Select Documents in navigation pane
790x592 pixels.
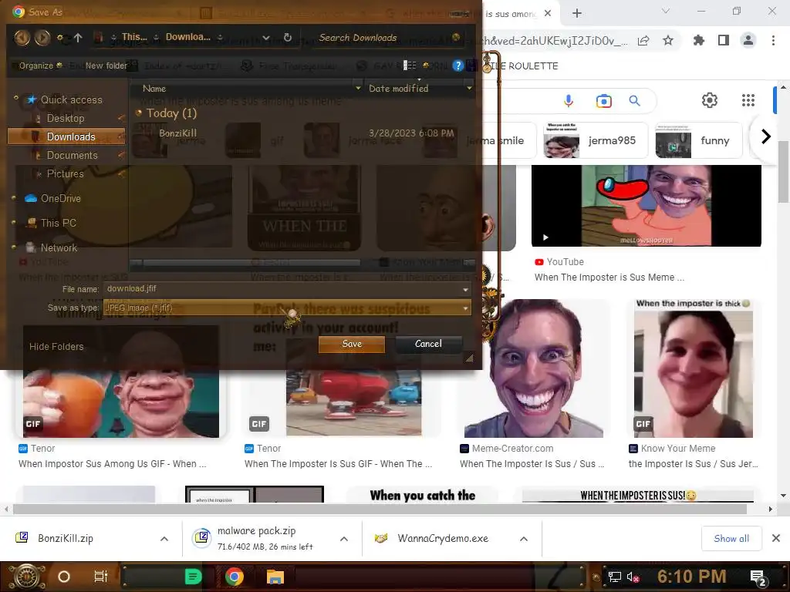click(72, 155)
